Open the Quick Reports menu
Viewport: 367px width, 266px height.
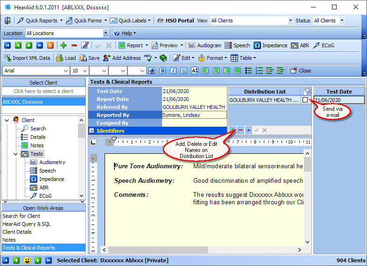click(x=40, y=21)
